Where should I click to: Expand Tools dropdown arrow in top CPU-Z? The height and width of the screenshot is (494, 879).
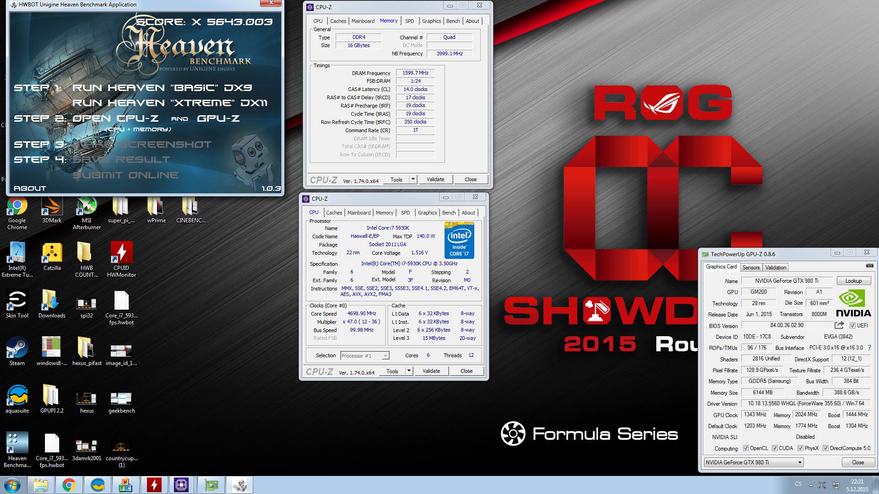(413, 179)
